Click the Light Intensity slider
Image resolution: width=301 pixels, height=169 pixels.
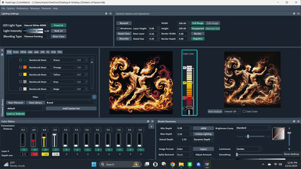[x=33, y=31]
